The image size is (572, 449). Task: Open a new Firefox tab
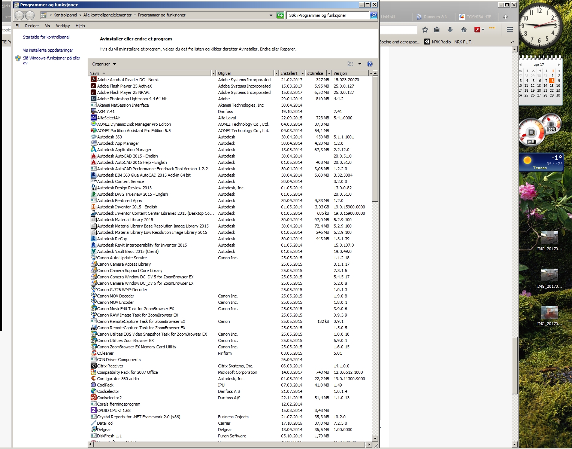(505, 17)
